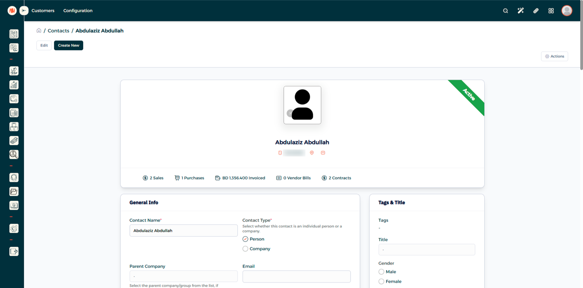Open the Customers menu
This screenshot has width=583, height=288.
[x=43, y=11]
